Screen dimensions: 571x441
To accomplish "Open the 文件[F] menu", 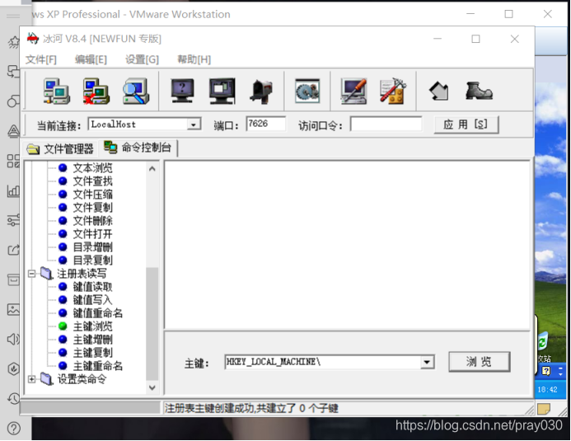I will [x=41, y=59].
